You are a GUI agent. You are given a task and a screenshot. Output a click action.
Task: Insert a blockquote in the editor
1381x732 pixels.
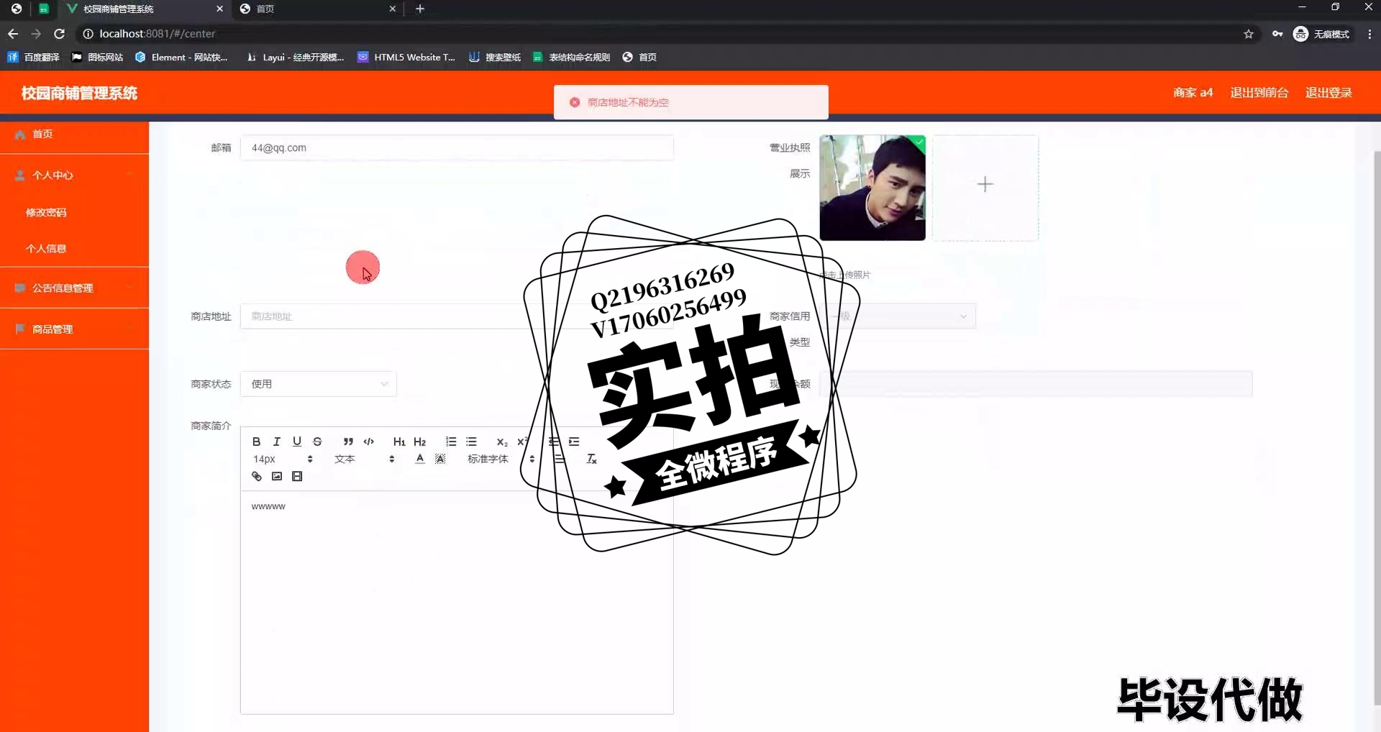pyautogui.click(x=348, y=442)
